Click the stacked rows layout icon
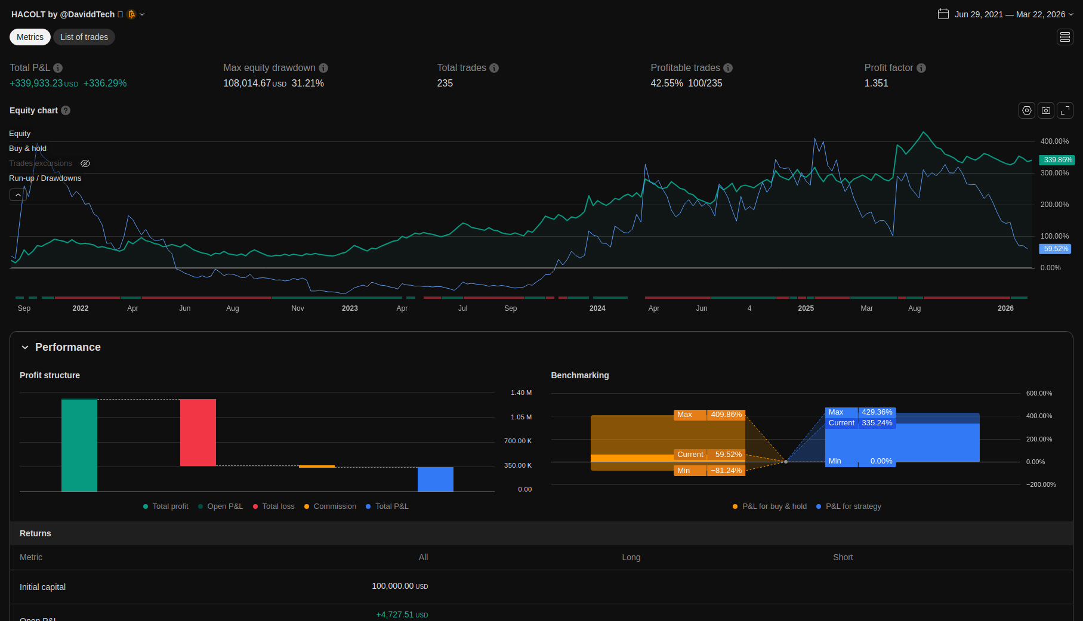 click(x=1065, y=37)
